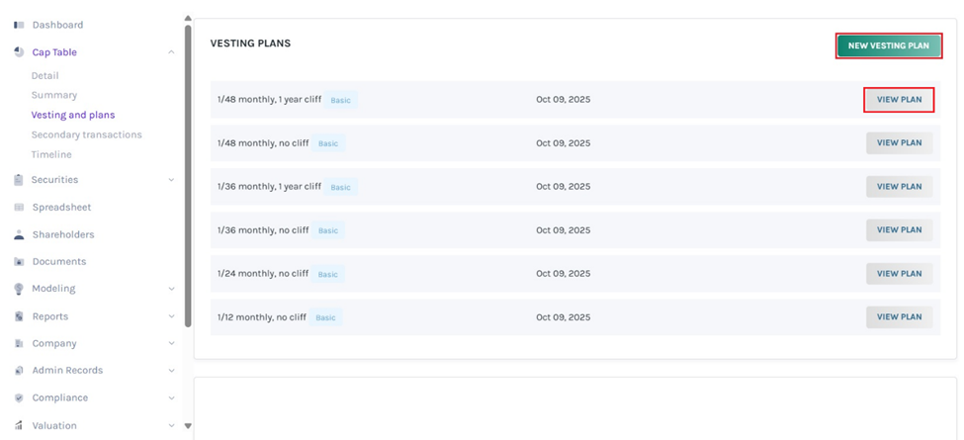Expand the Reports menu chevron
This screenshot has width=964, height=440.
[171, 316]
